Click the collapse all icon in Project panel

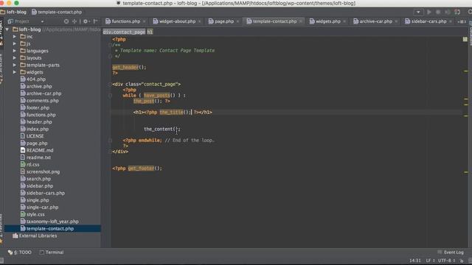pyautogui.click(x=74, y=21)
